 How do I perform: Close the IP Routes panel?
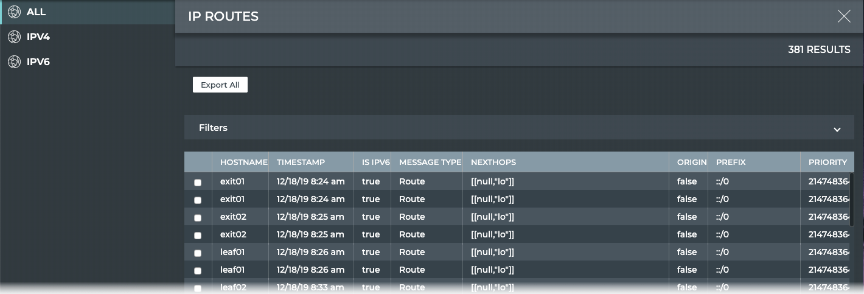(x=843, y=16)
